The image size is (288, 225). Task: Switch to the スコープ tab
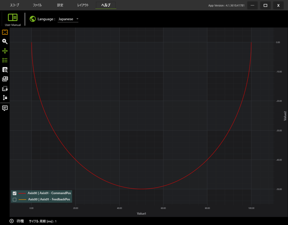tap(14, 5)
